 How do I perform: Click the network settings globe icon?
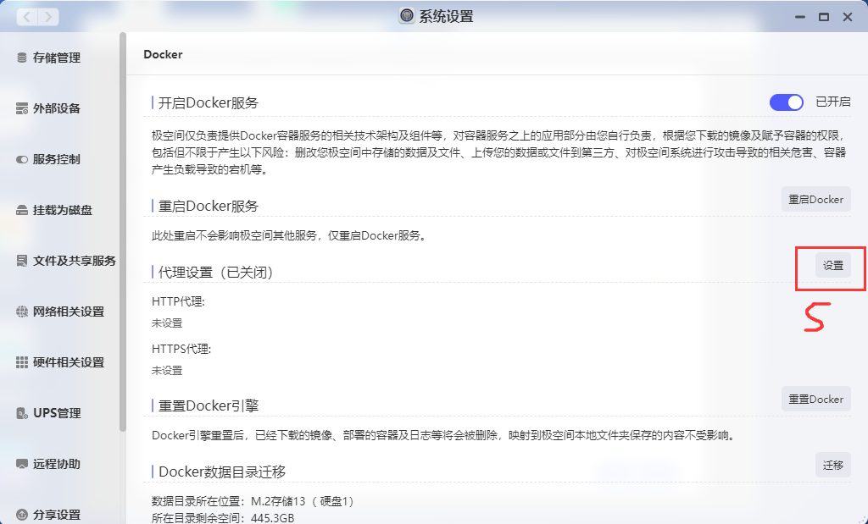pos(22,312)
